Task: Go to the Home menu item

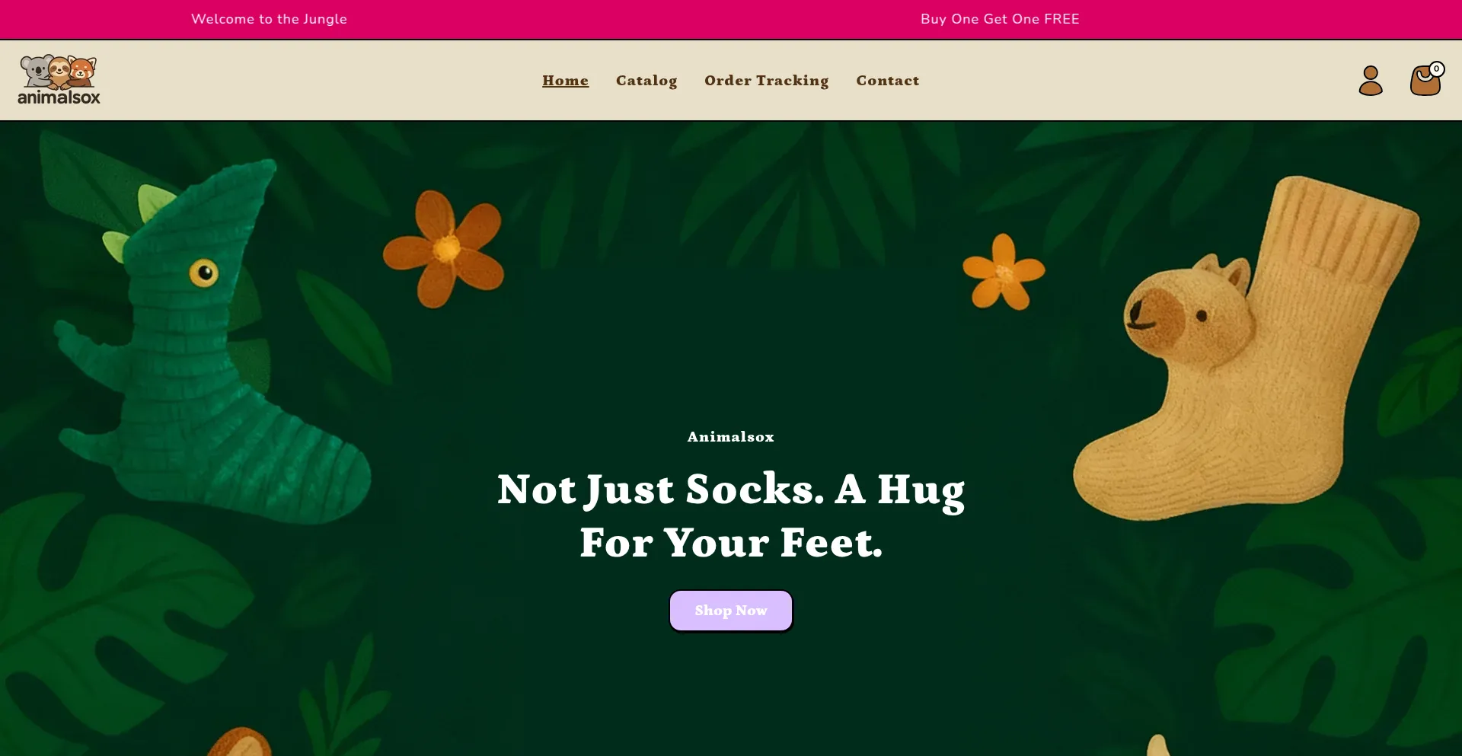Action: click(x=565, y=81)
